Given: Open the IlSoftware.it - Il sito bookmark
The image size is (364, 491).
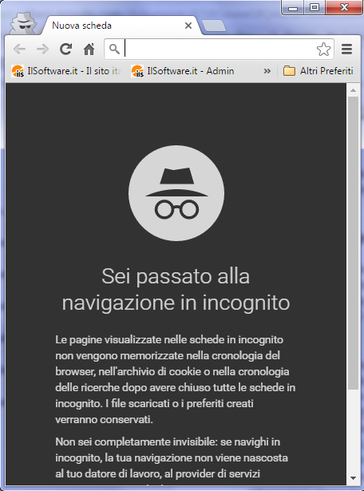Looking at the screenshot, I should (66, 71).
